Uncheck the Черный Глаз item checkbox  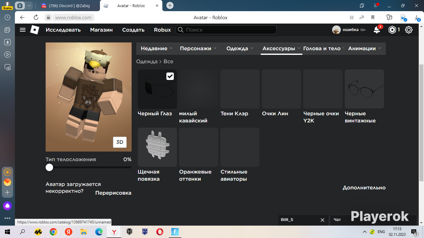click(170, 76)
